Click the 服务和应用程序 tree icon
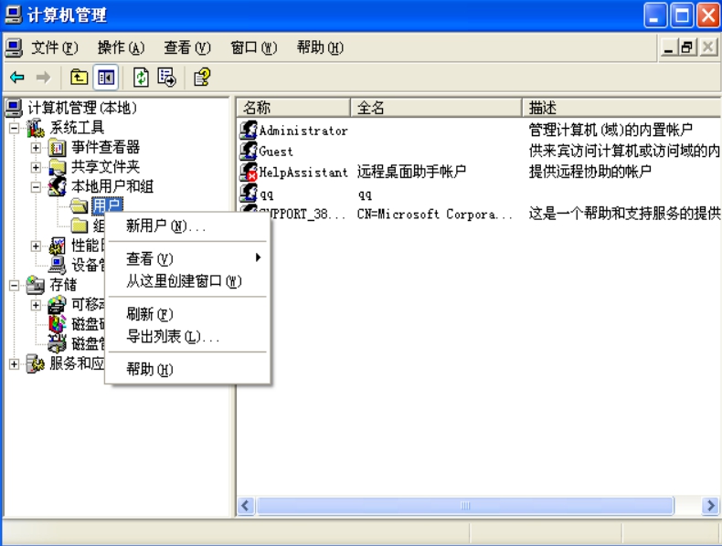Screen dimensions: 722x546 click(35, 363)
